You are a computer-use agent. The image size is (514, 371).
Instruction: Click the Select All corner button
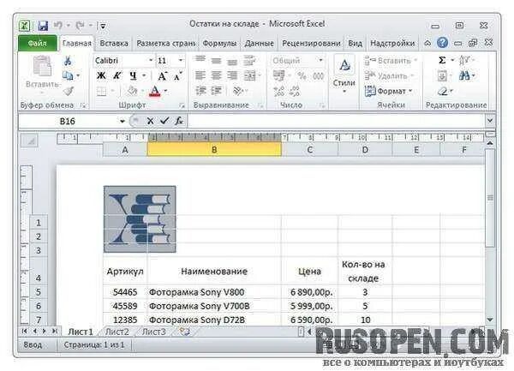pos(29,141)
